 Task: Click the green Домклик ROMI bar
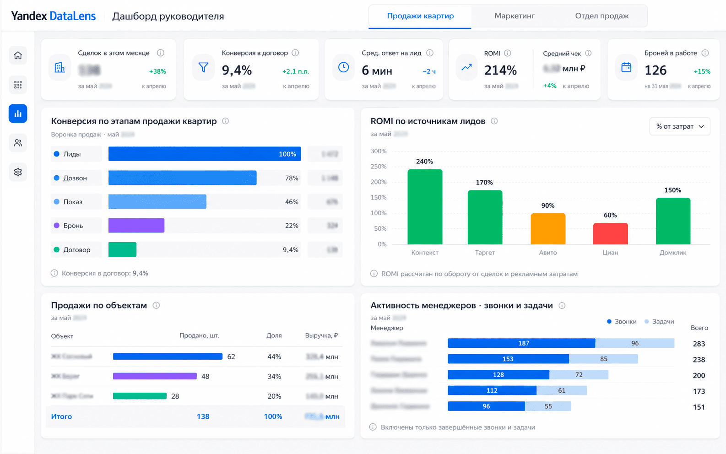pyautogui.click(x=673, y=221)
